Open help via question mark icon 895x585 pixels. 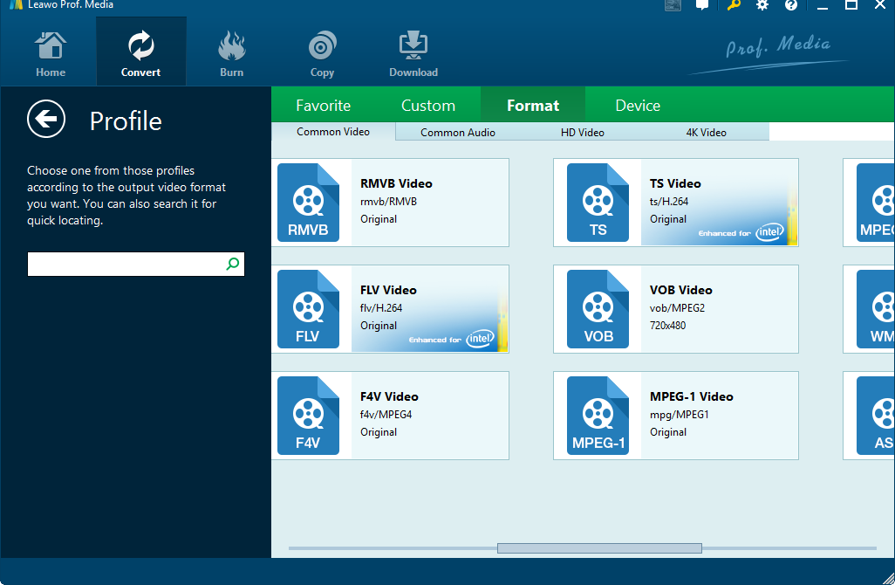(x=791, y=5)
